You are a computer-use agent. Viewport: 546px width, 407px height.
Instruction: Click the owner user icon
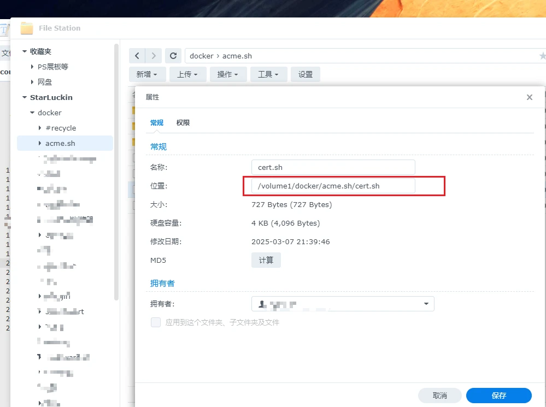click(x=262, y=304)
